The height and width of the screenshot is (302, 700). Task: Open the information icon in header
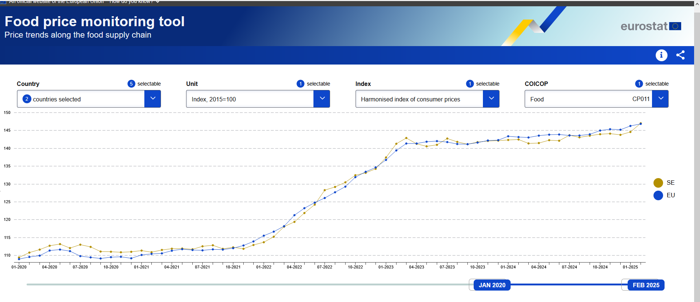[661, 55]
